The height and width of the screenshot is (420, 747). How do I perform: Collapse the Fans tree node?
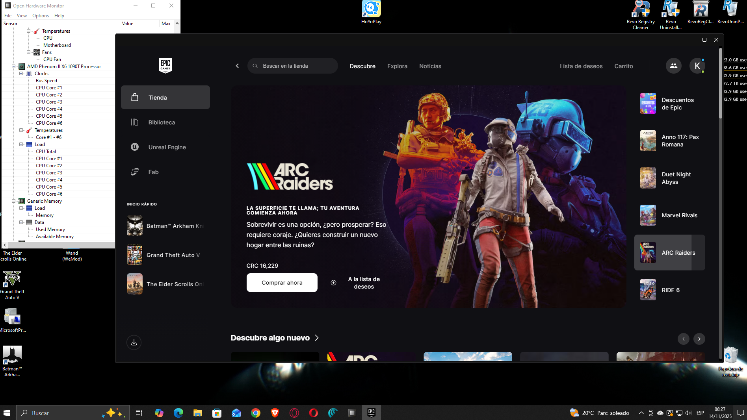(x=28, y=52)
